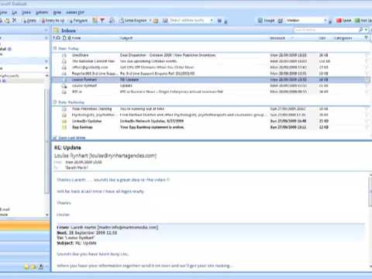Sort by the flag status column icon
This screenshot has height=279, width=372.
(367, 38)
